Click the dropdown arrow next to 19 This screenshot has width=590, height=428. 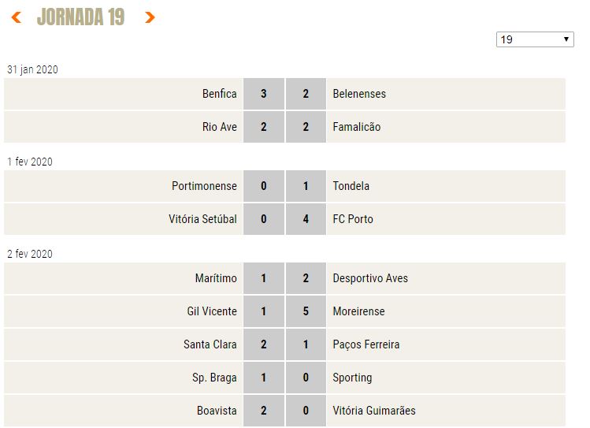pyautogui.click(x=566, y=39)
